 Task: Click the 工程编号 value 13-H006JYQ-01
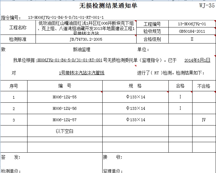(192, 24)
